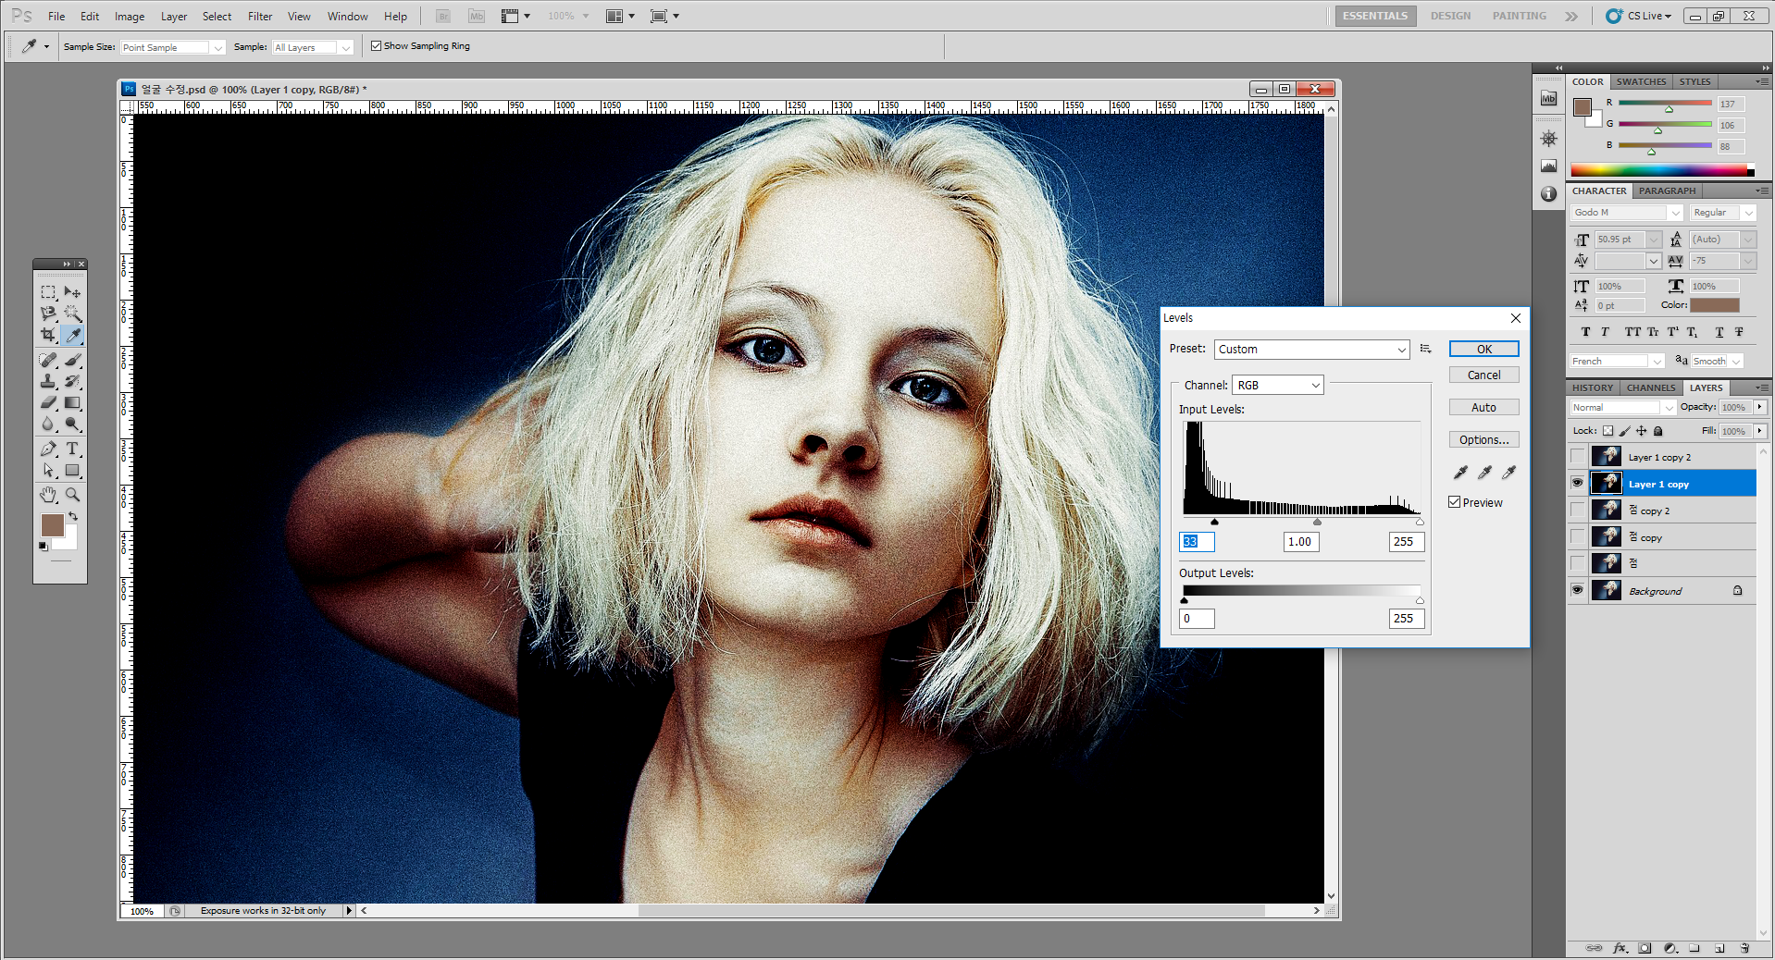Toggle Show Sampling Ring checkbox
Viewport: 1775px width, 960px height.
tap(376, 46)
